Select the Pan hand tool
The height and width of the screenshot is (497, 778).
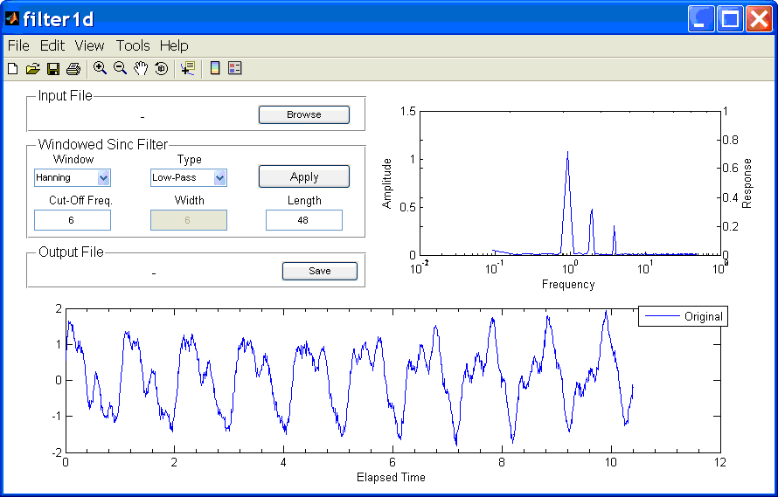click(x=141, y=68)
